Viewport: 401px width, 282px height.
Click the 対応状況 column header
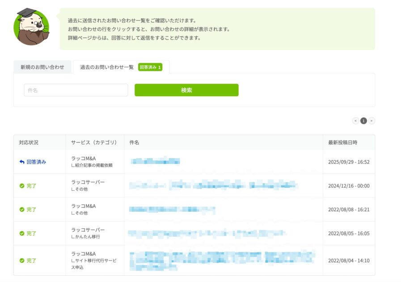click(x=29, y=142)
